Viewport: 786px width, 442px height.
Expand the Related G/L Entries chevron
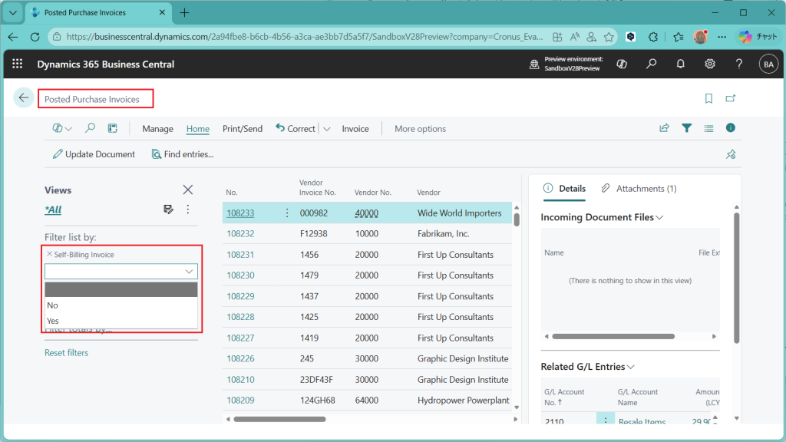coord(631,367)
